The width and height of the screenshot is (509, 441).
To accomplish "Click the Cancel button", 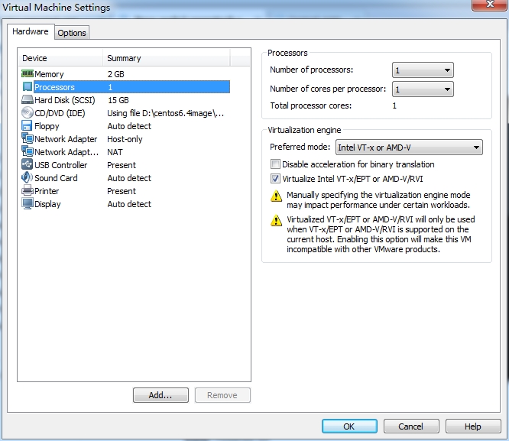I will (x=411, y=426).
